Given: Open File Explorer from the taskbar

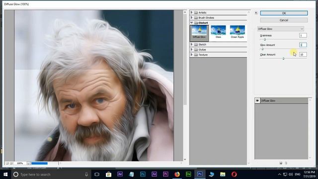Looking at the screenshot, I should pyautogui.click(x=223, y=175).
